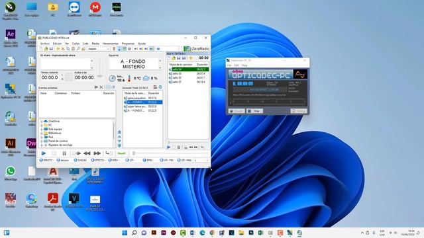Image resolution: width=424 pixels, height=238 pixels.
Task: Pause the auxiliary player
Action: click(179, 147)
